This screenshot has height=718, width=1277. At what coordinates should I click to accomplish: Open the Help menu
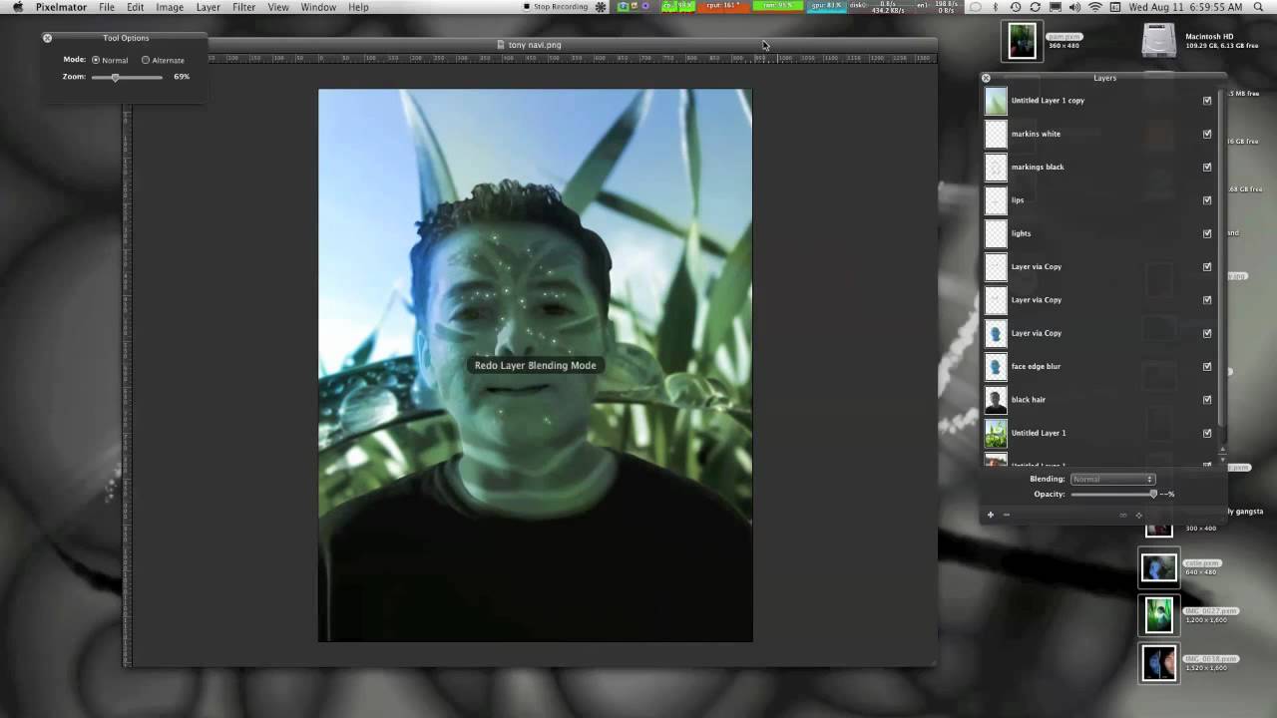pos(358,7)
